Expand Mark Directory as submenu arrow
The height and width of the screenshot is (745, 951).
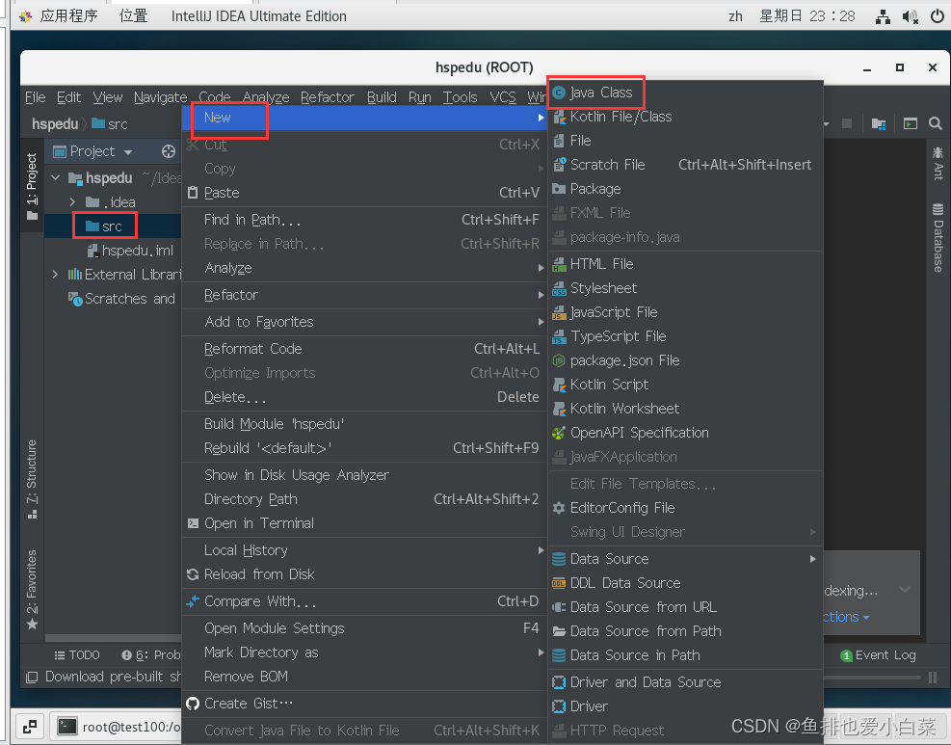(541, 652)
